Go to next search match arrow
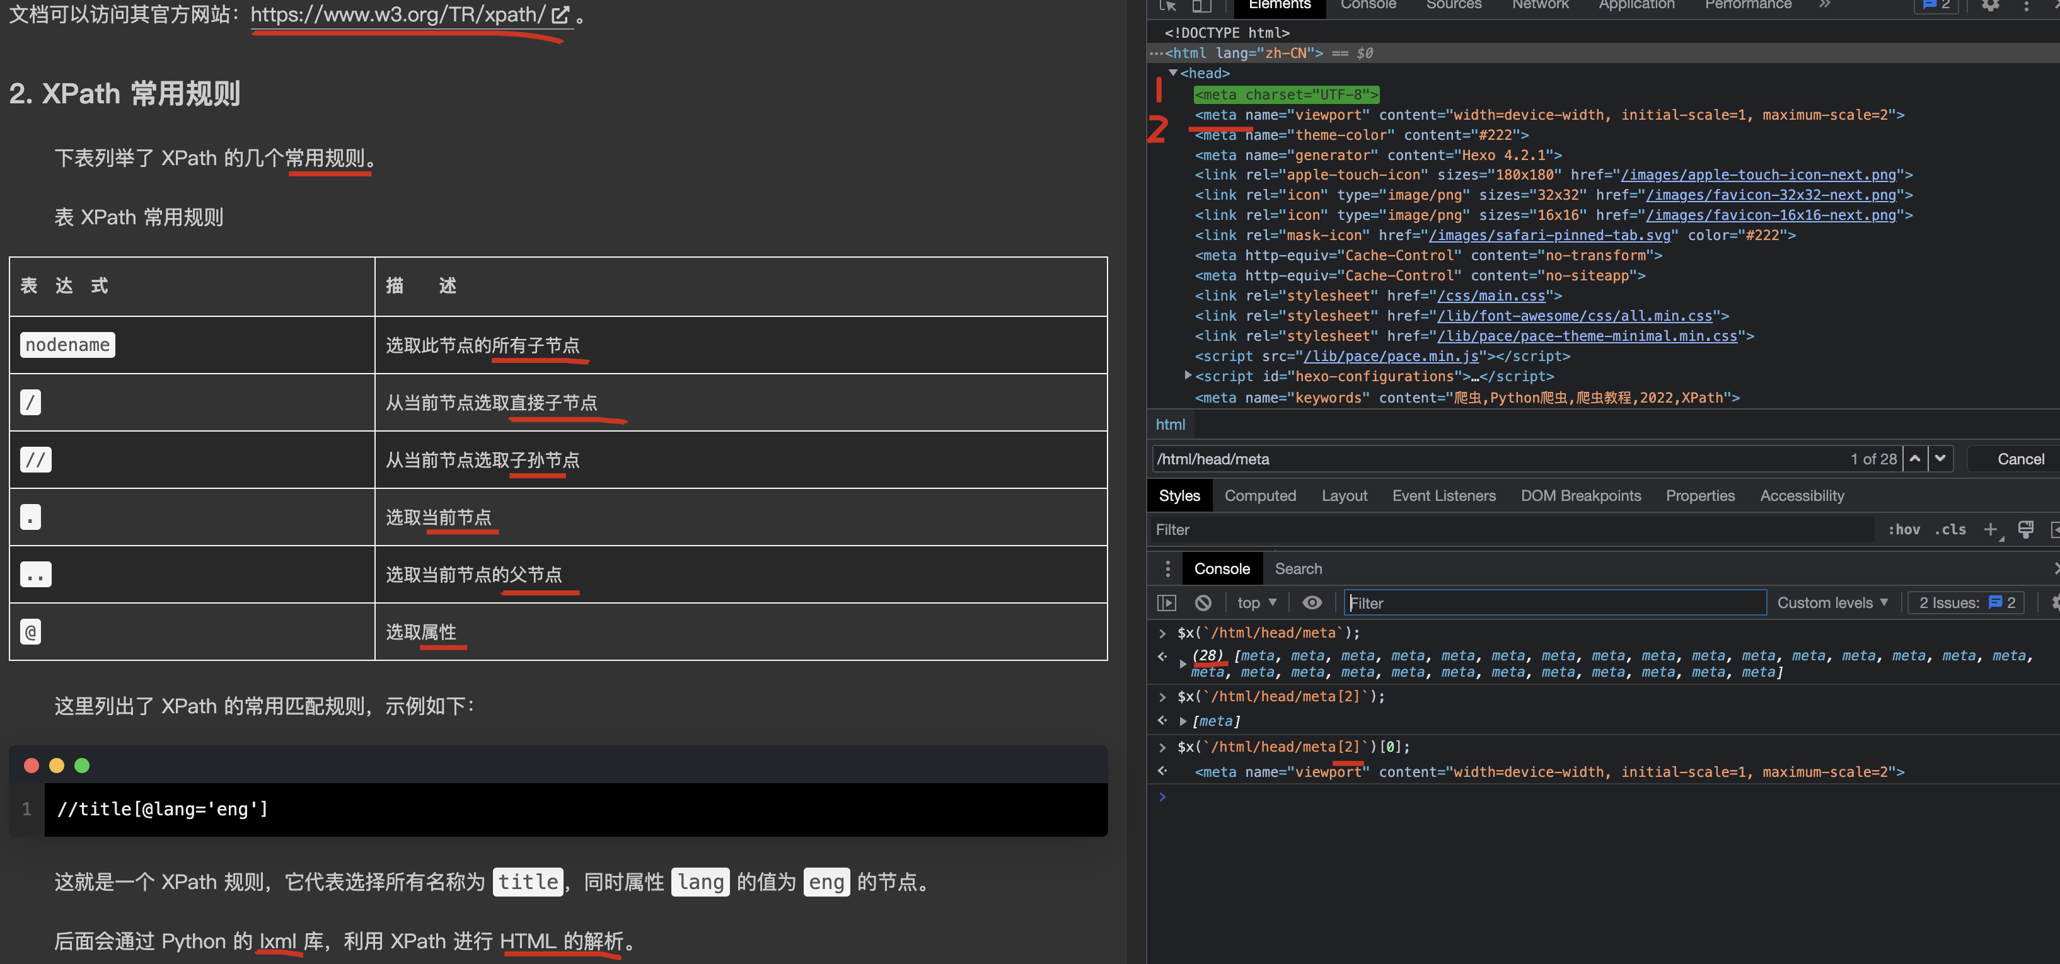 tap(1940, 459)
